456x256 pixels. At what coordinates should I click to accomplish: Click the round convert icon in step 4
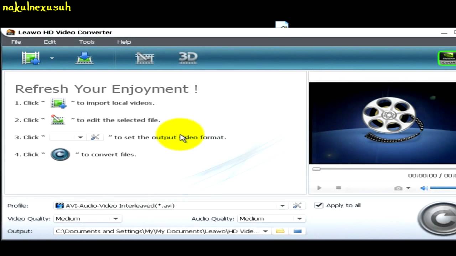pos(60,154)
